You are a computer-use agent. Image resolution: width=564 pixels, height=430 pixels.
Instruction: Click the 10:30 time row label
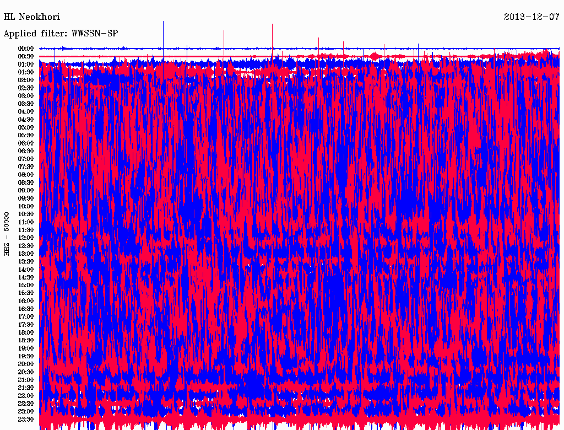coord(26,214)
